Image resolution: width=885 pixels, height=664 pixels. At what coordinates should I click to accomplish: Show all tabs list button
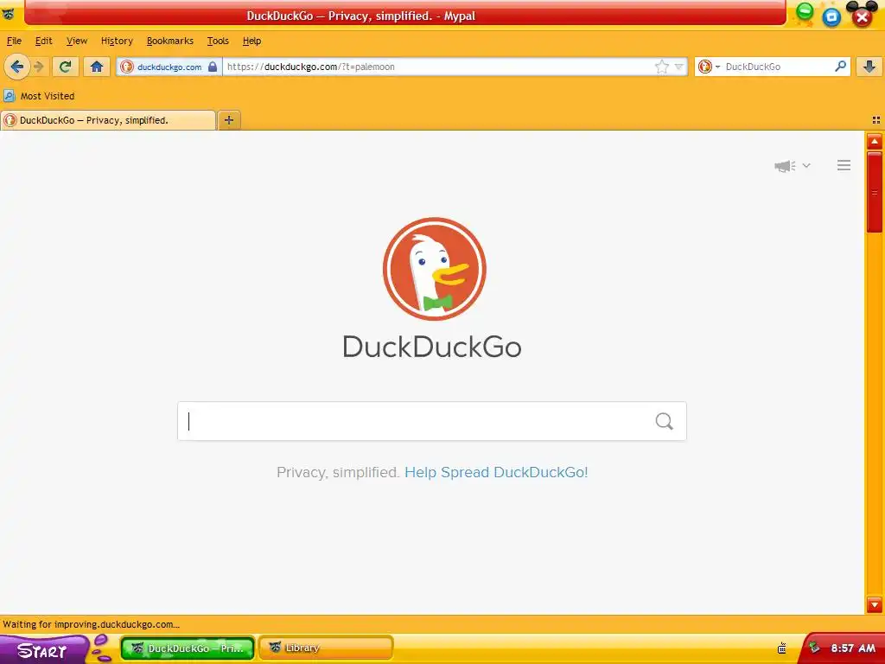(876, 119)
